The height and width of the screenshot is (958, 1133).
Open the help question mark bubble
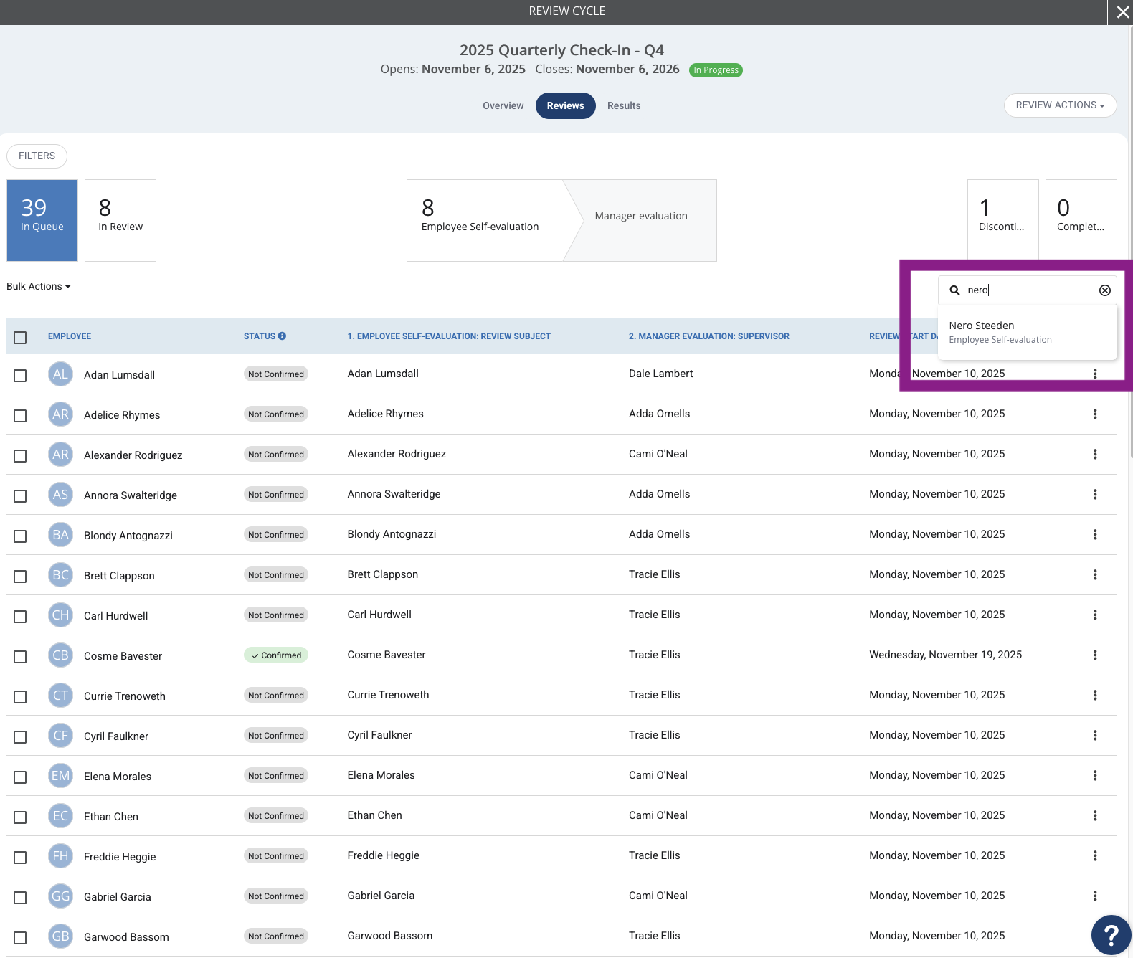[x=1111, y=935]
